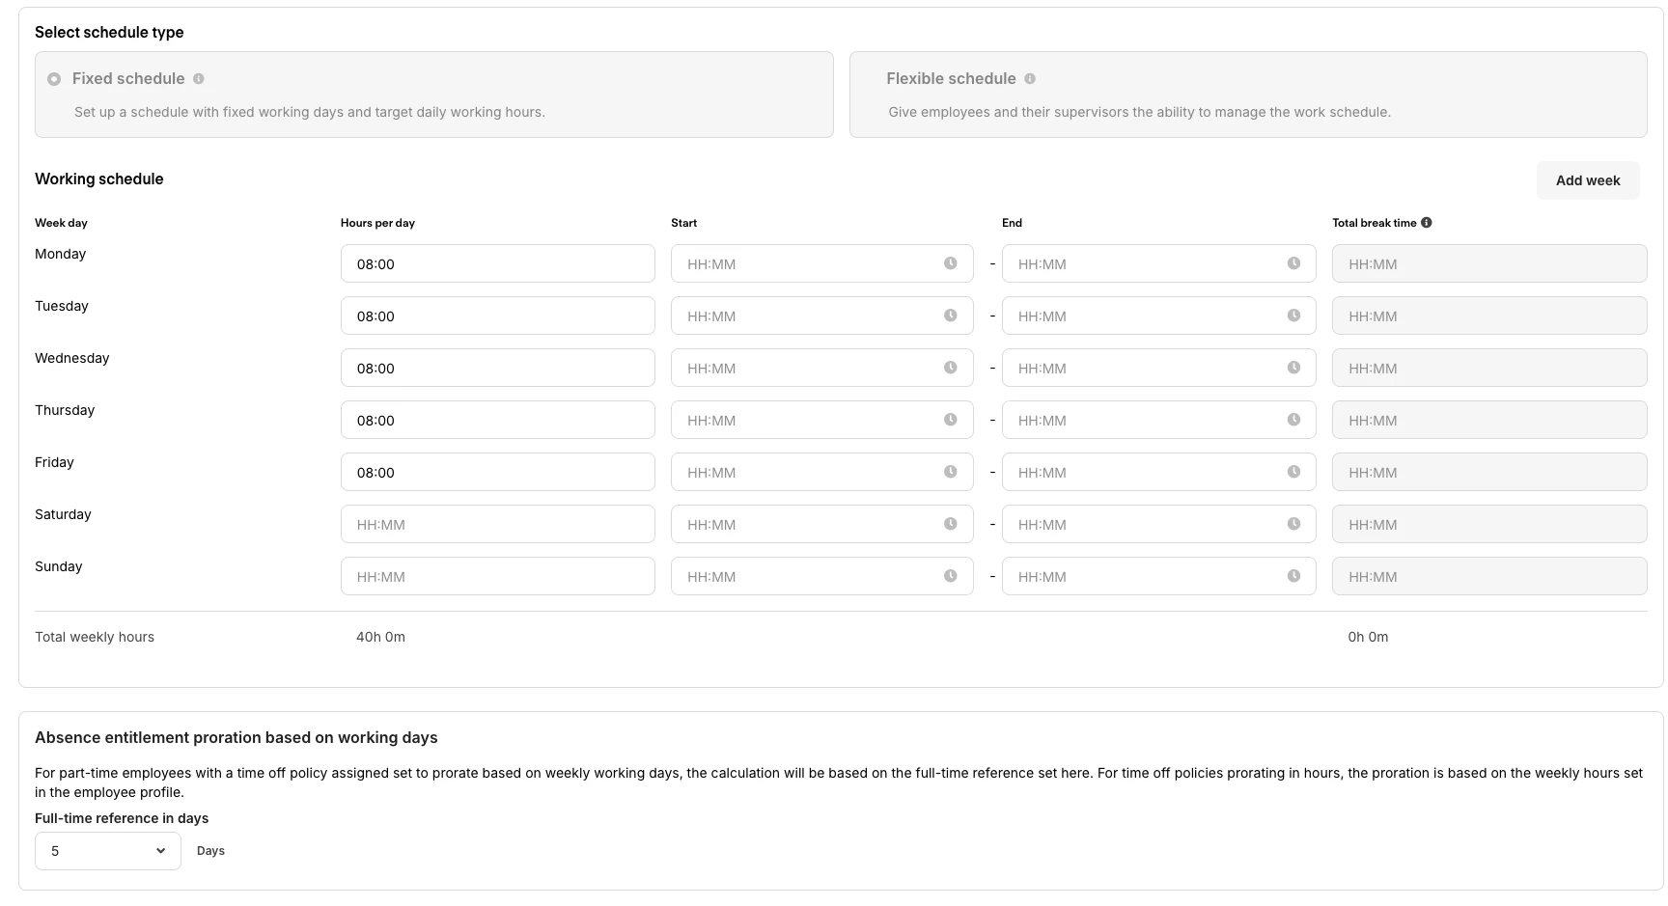Click the Add week button
The image size is (1668, 906).
tap(1587, 180)
